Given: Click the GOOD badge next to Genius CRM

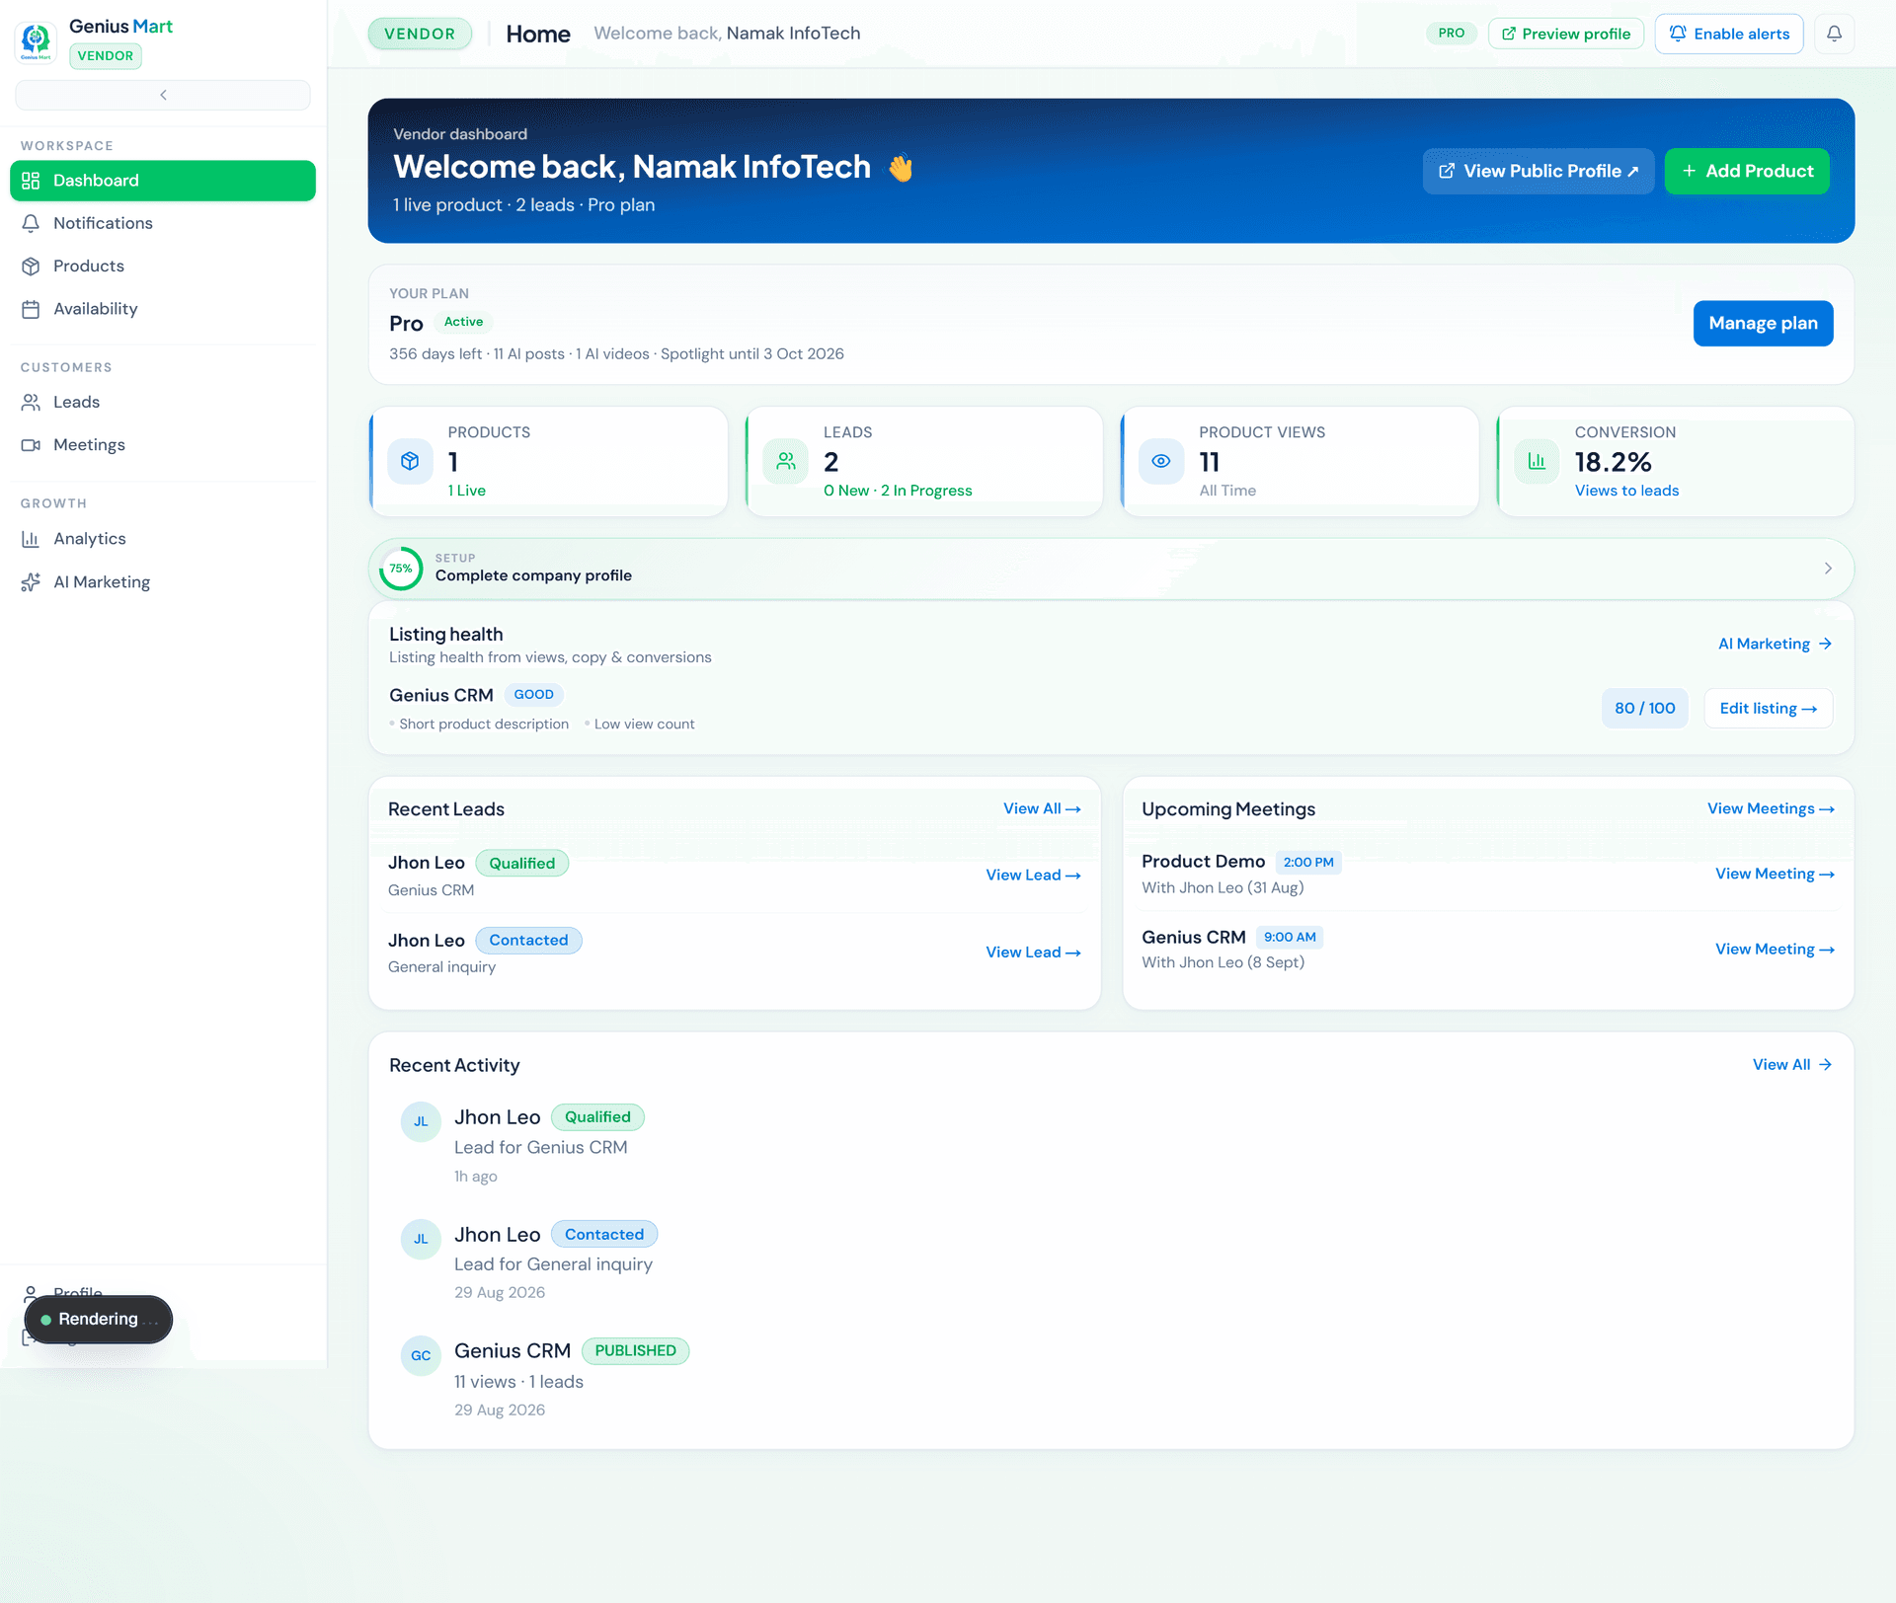Looking at the screenshot, I should pyautogui.click(x=533, y=695).
